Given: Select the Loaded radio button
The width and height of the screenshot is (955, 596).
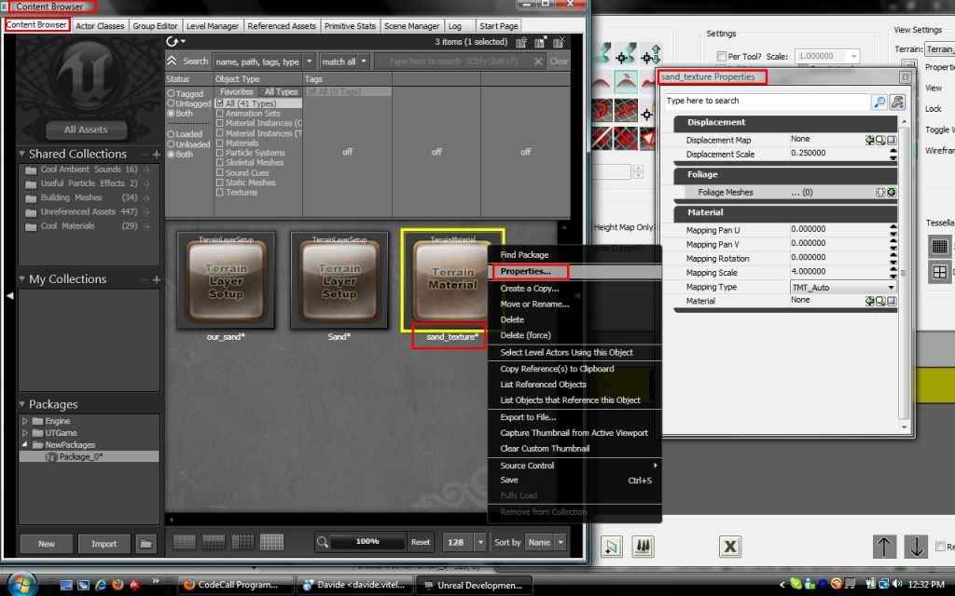Looking at the screenshot, I should (x=172, y=134).
